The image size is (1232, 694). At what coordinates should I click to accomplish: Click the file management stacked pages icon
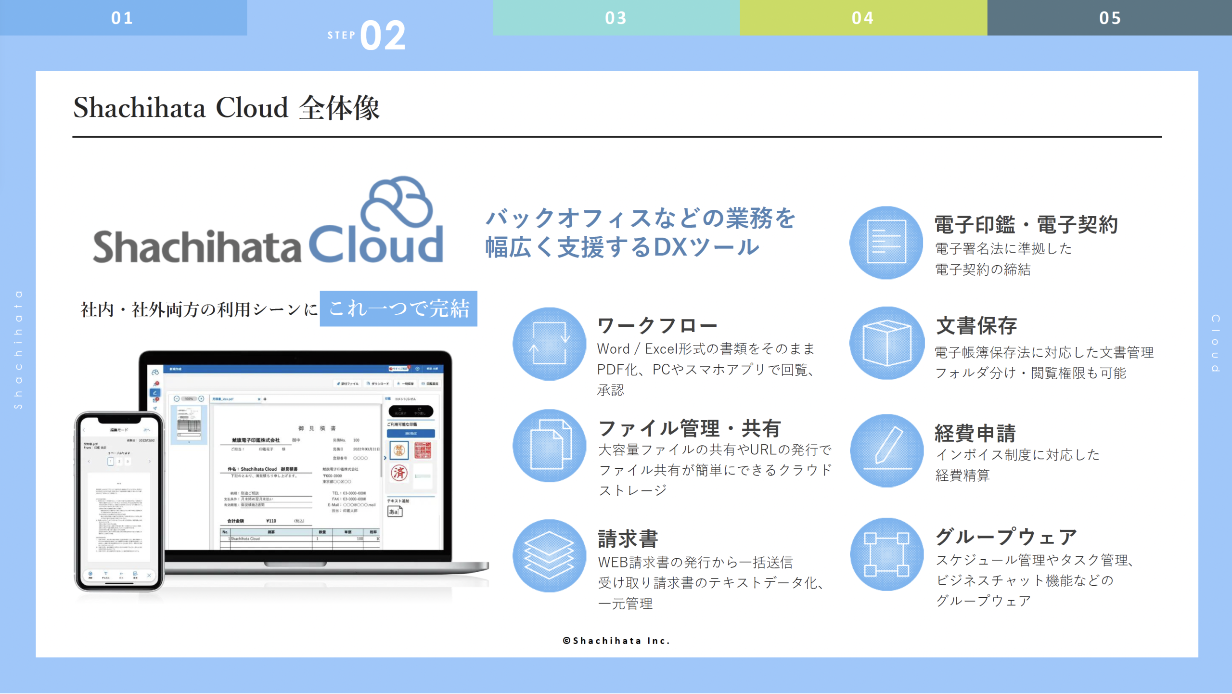coord(549,445)
